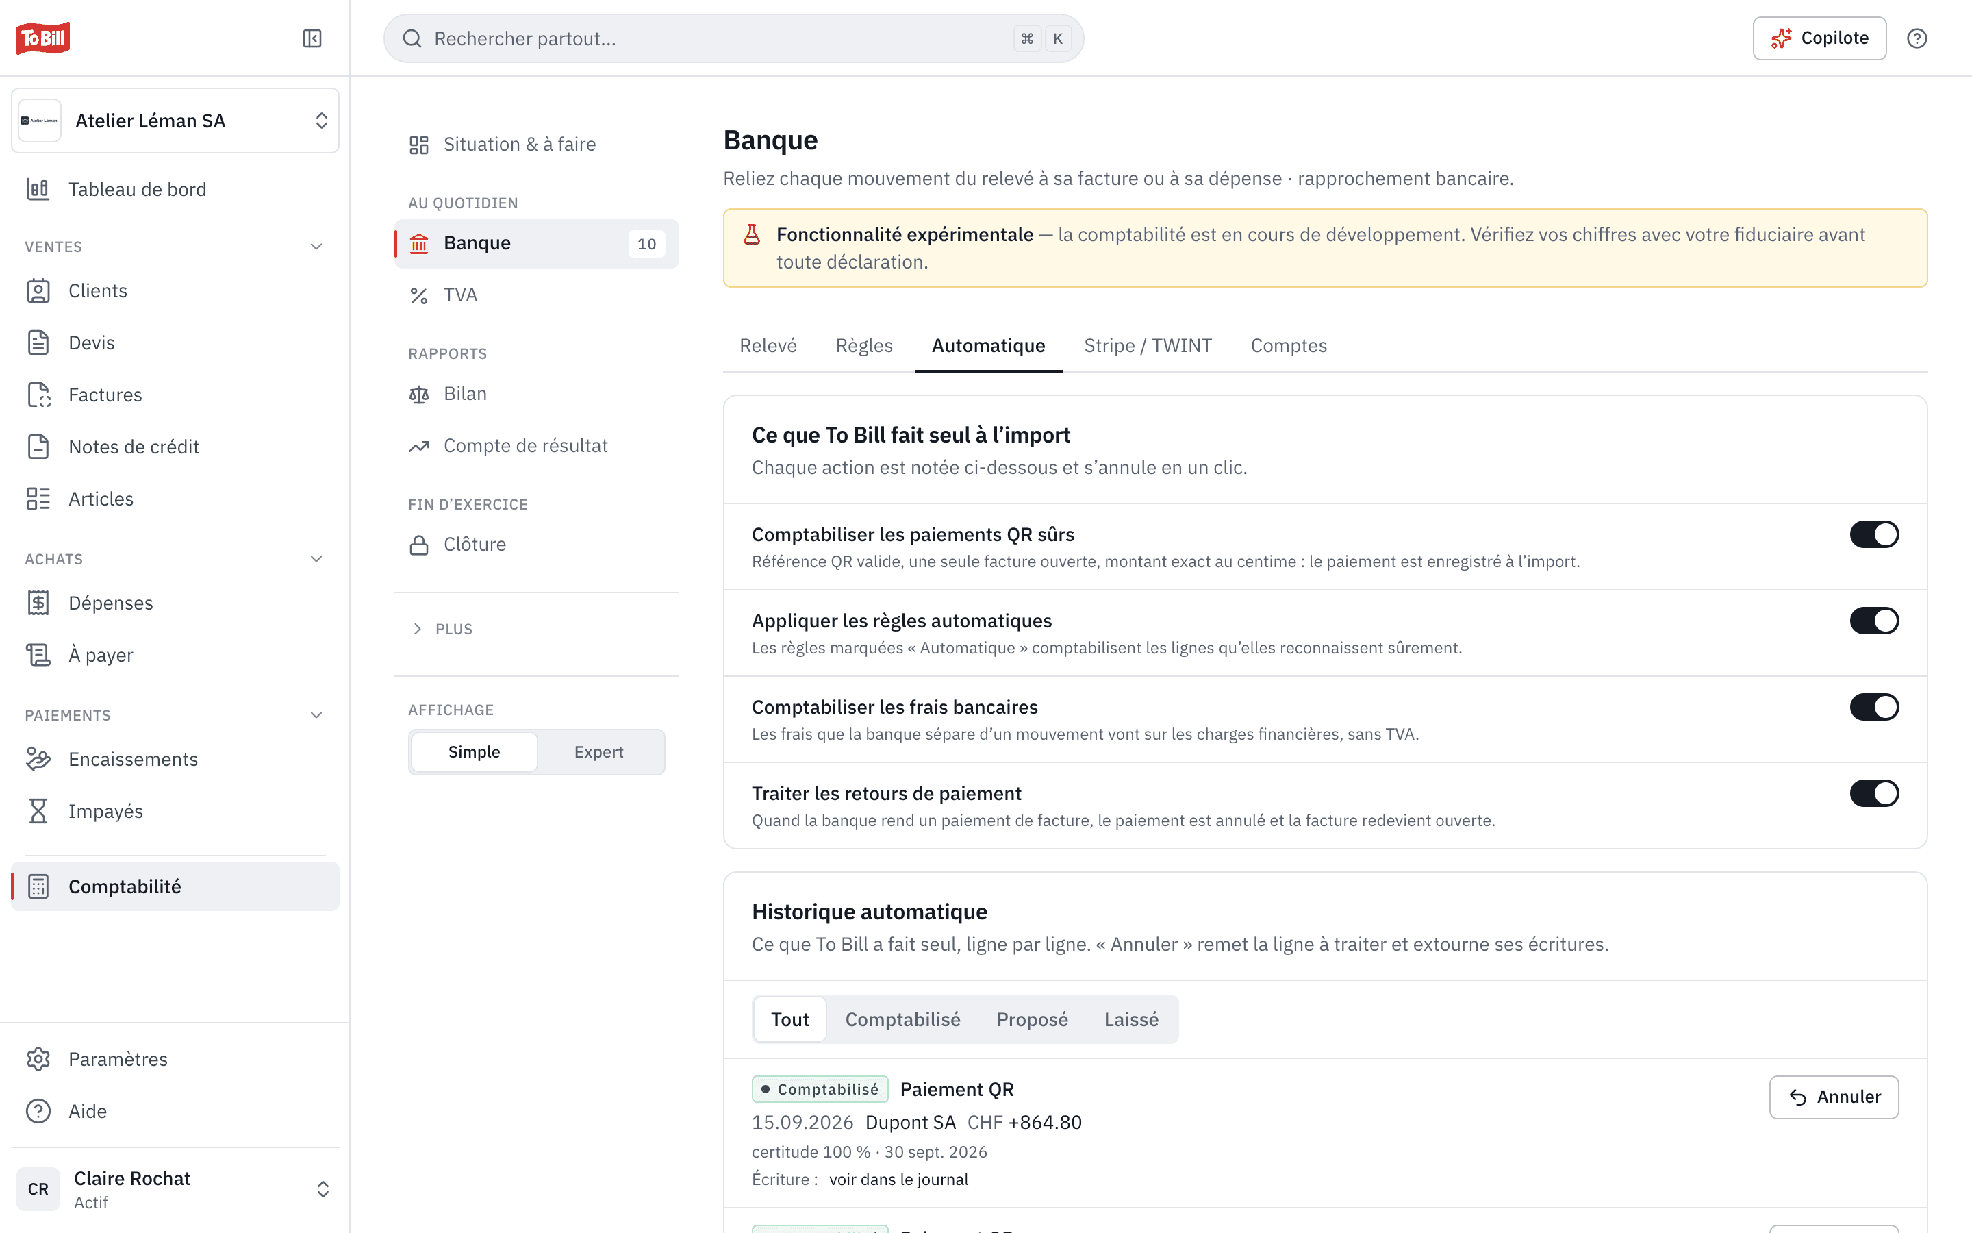The width and height of the screenshot is (1972, 1233).
Task: Turn off Appliquer les règles automatiques
Action: click(x=1874, y=621)
